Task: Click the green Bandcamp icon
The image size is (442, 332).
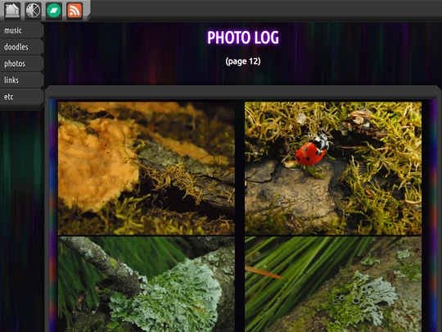Action: [54, 11]
